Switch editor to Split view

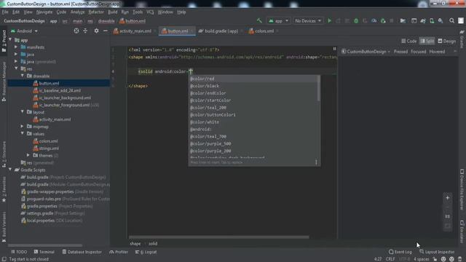point(427,41)
